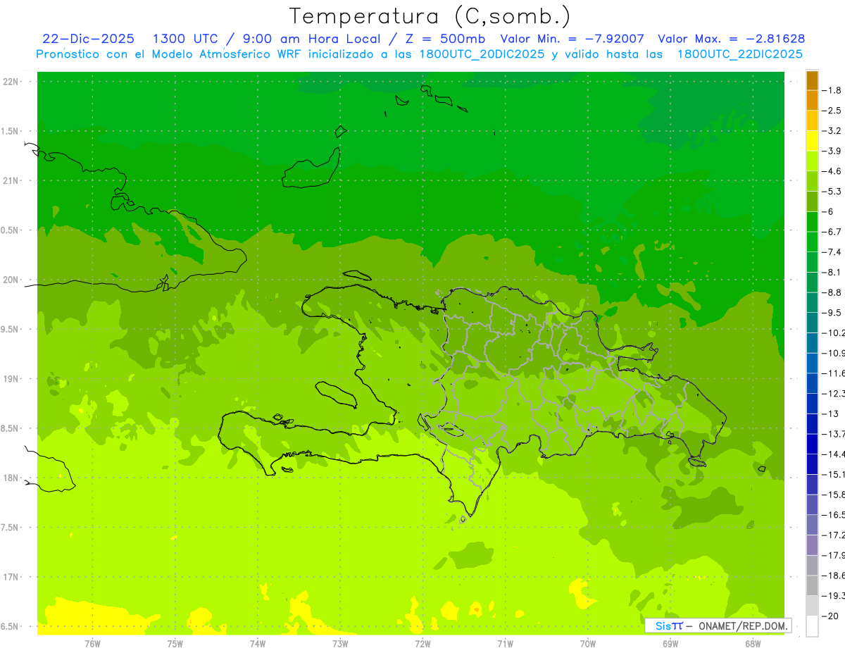Click the "71W" longitude label

[x=505, y=643]
